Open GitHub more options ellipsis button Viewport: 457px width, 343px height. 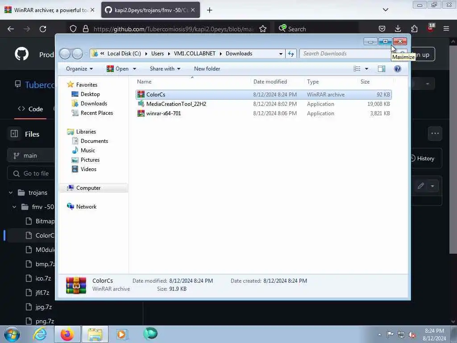point(435,134)
